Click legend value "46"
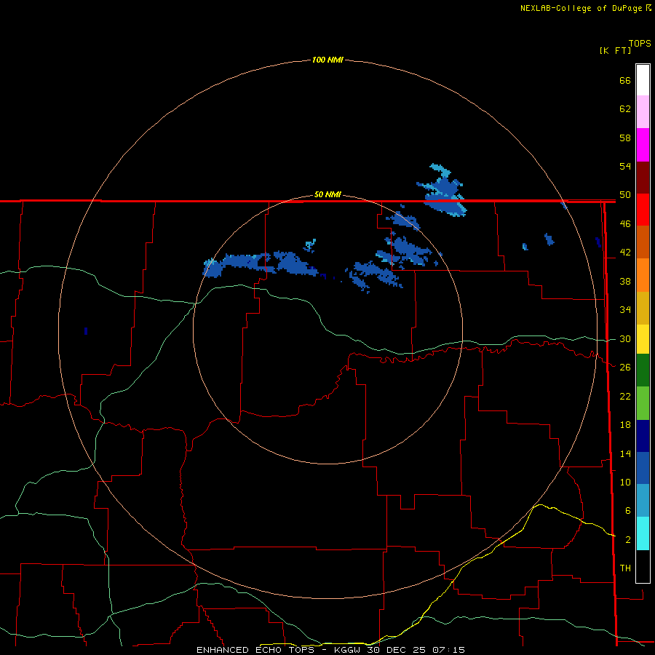Screen dimensions: 655x655 (x=625, y=224)
